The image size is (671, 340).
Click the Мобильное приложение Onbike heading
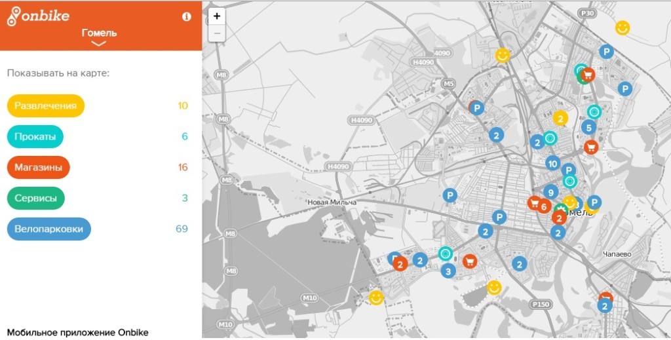point(78,332)
